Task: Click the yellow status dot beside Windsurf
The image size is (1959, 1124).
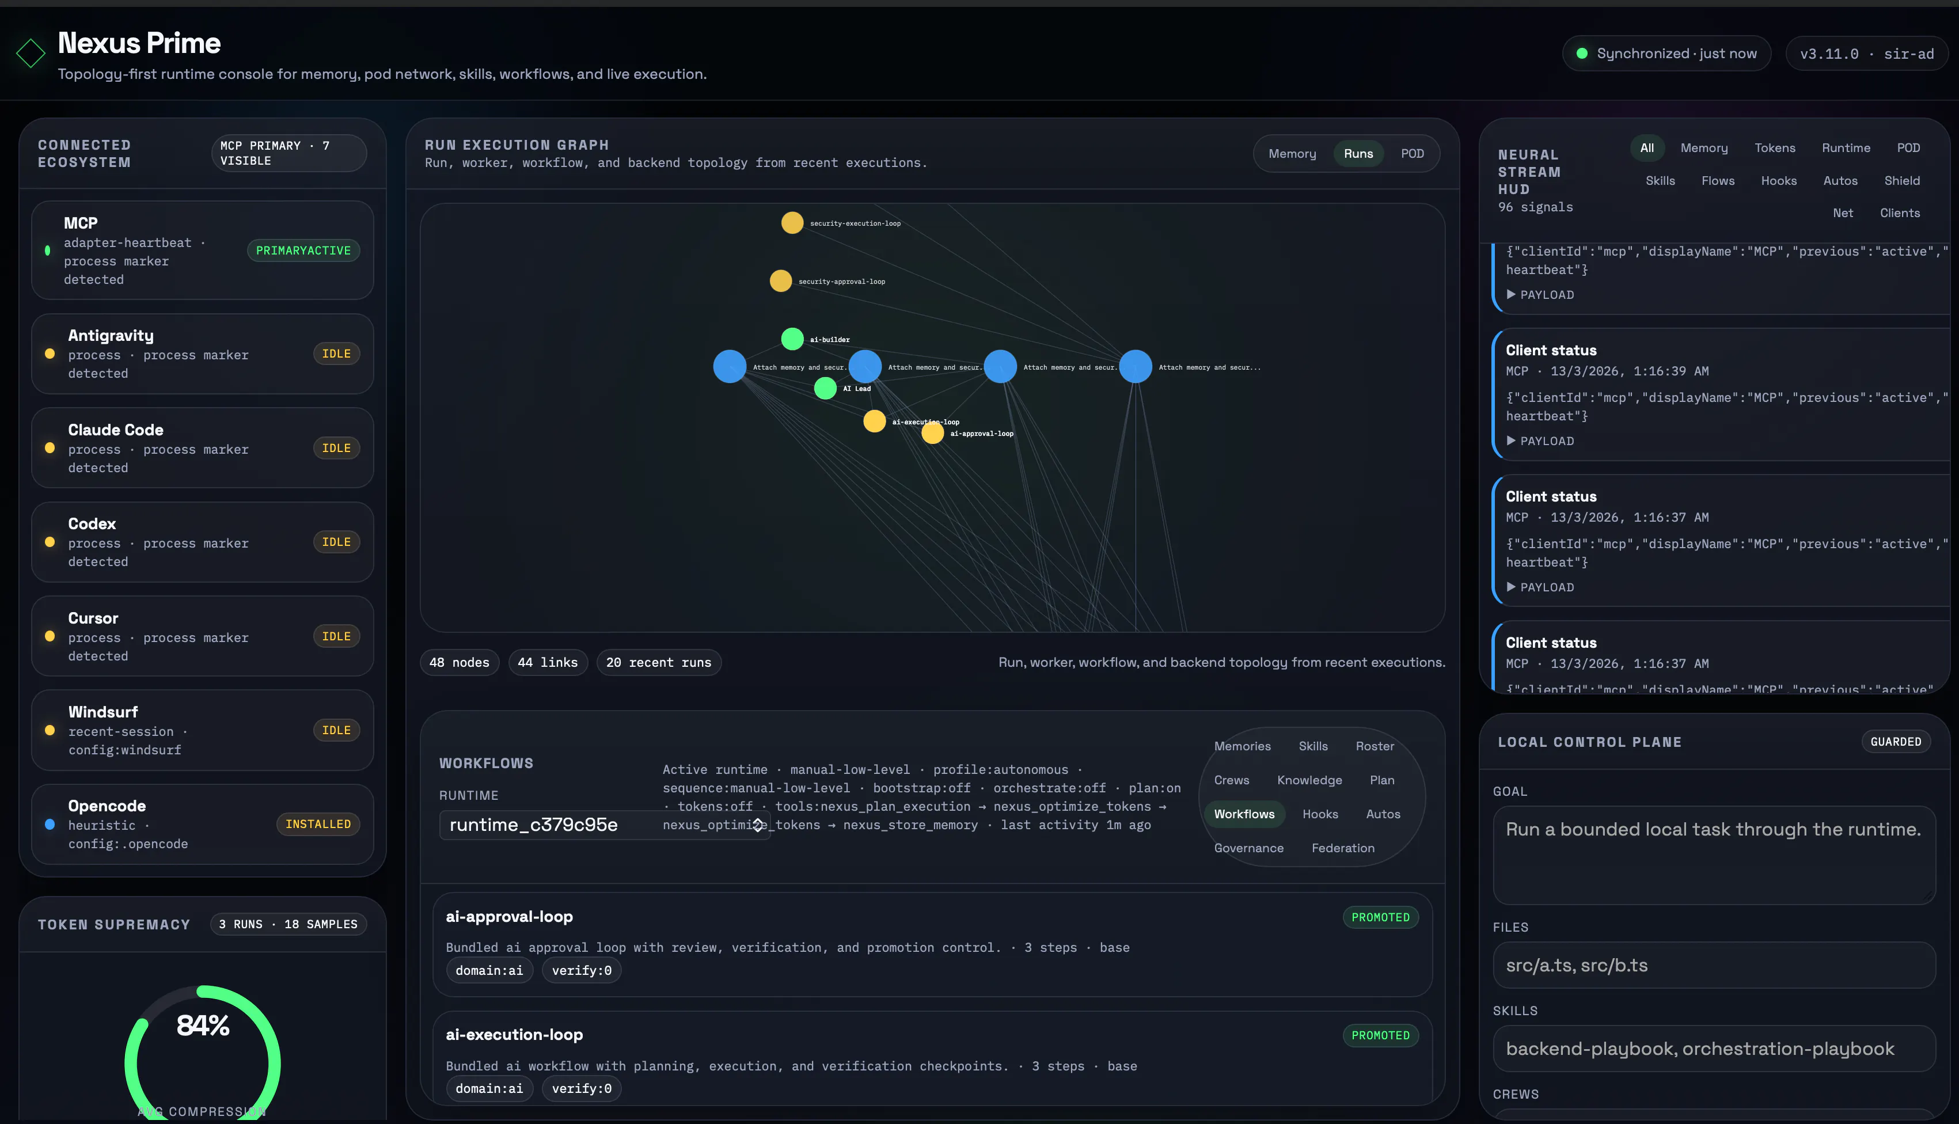Action: 50,730
